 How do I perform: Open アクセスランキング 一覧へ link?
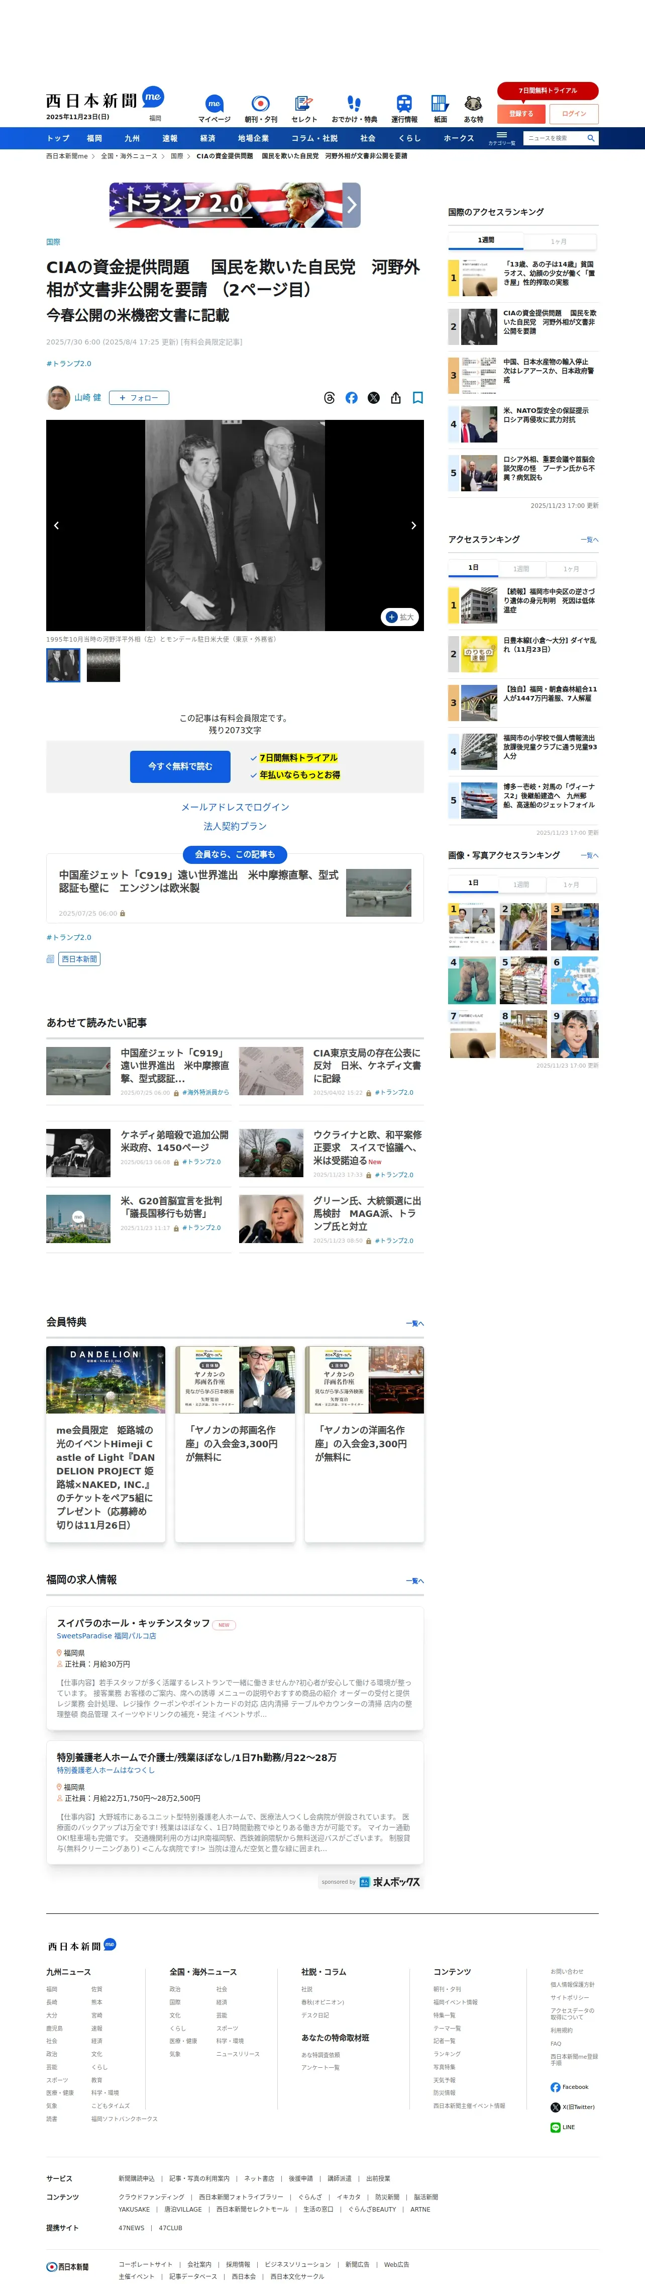point(589,539)
